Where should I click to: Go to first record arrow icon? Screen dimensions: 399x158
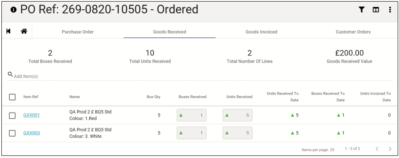[x=8, y=31]
